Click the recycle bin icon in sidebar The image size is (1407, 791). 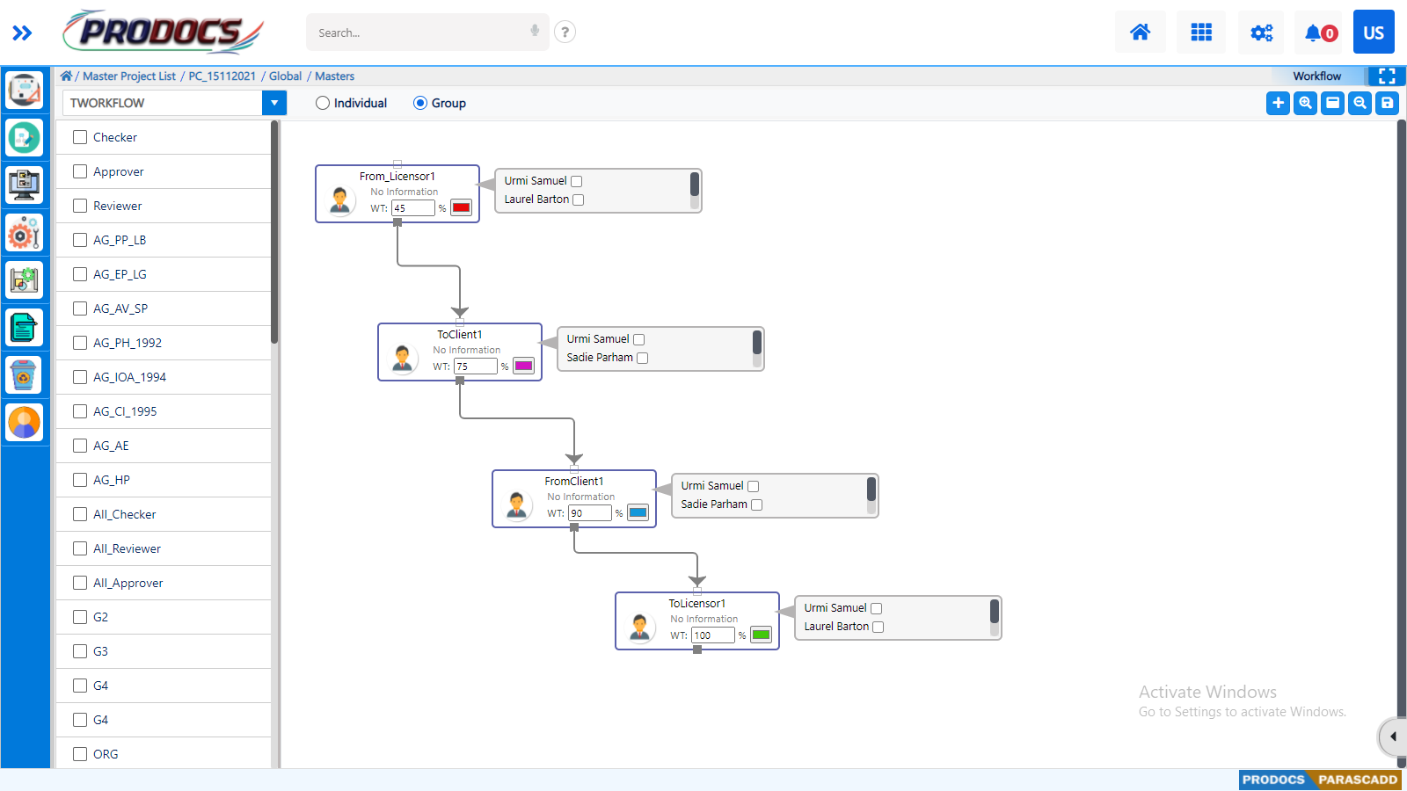coord(24,374)
